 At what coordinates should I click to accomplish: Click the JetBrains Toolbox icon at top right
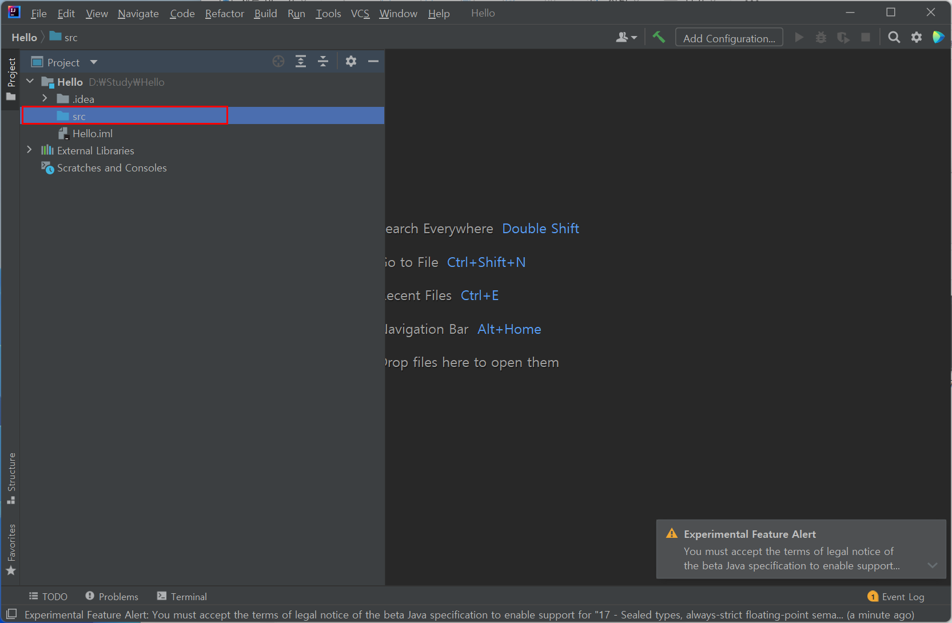pos(938,38)
